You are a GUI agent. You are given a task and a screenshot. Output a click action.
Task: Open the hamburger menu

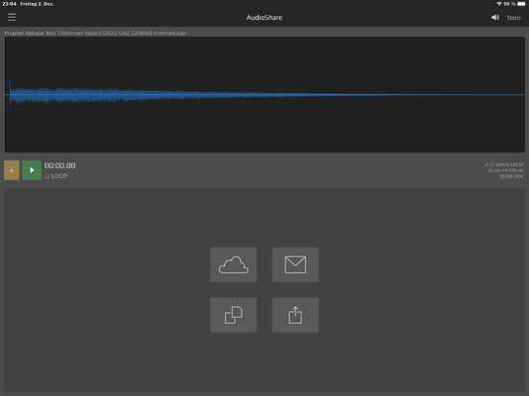point(12,17)
